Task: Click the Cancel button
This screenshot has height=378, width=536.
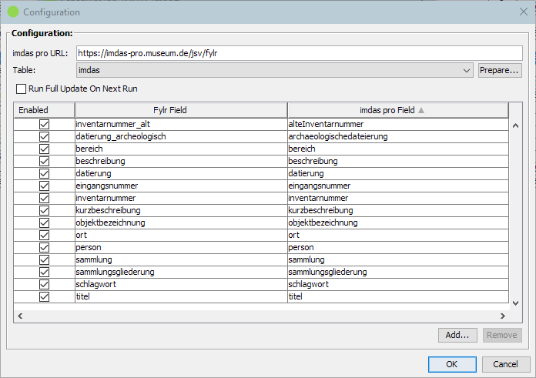Action: 505,364
